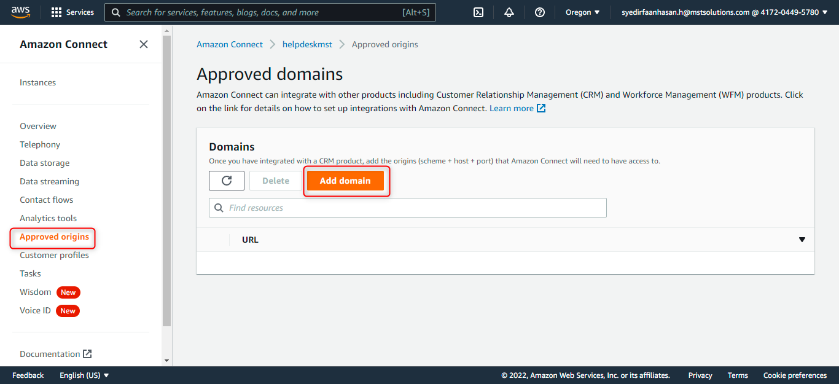The width and height of the screenshot is (839, 384).
Task: Select Approved origins in sidebar
Action: pyautogui.click(x=54, y=237)
